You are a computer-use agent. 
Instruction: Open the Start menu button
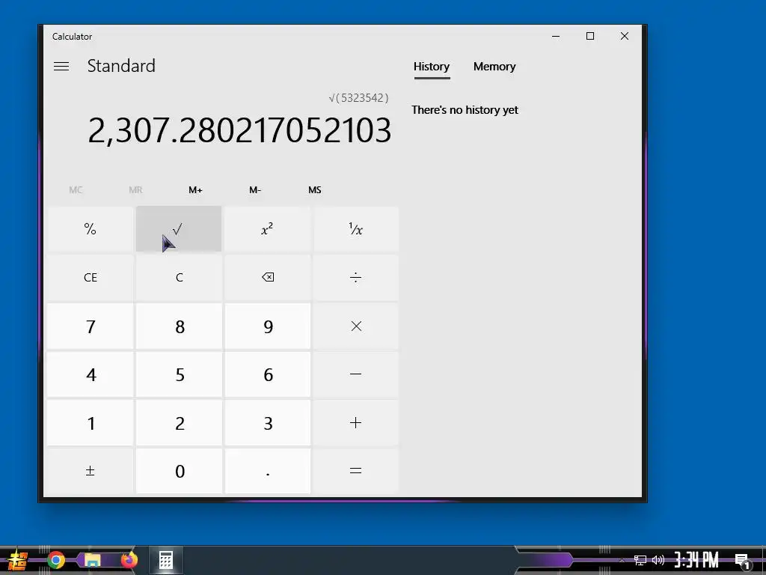coord(18,560)
